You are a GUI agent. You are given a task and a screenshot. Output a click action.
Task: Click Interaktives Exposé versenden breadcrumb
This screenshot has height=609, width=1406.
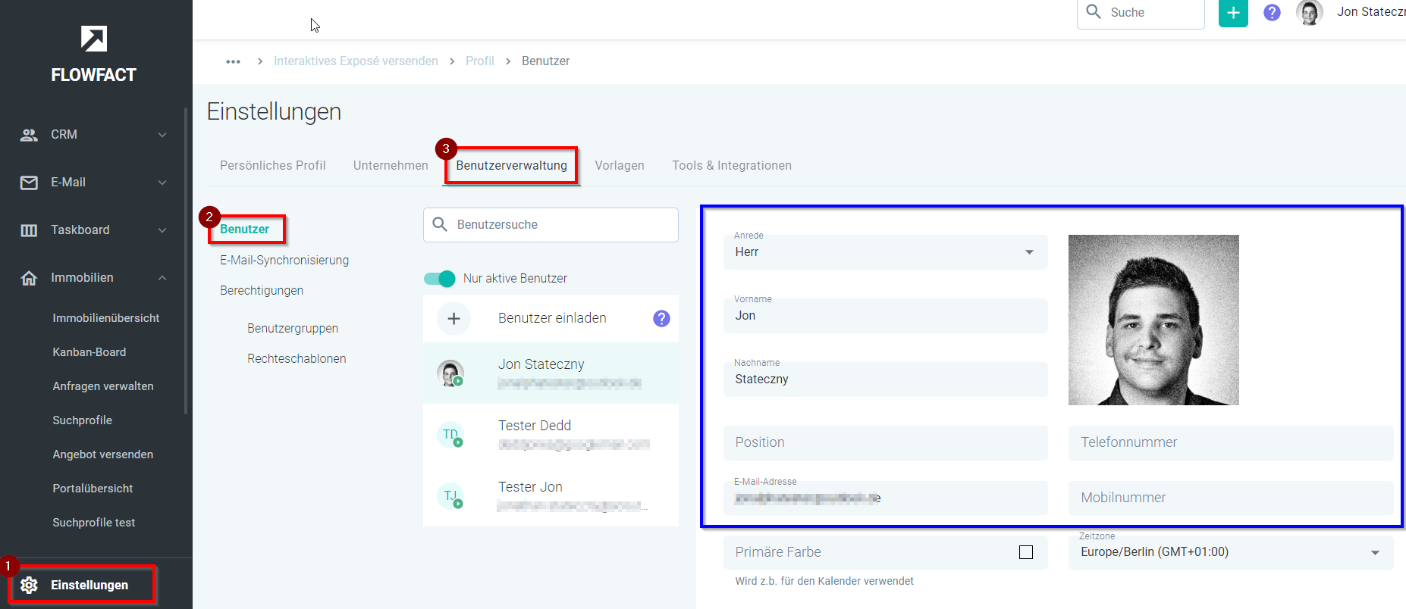click(356, 61)
